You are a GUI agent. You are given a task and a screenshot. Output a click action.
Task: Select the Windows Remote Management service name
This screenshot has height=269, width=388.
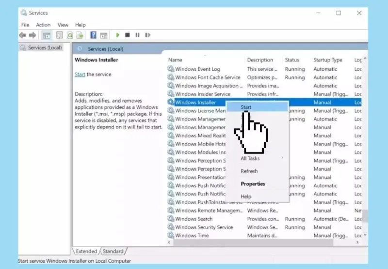coord(209,210)
